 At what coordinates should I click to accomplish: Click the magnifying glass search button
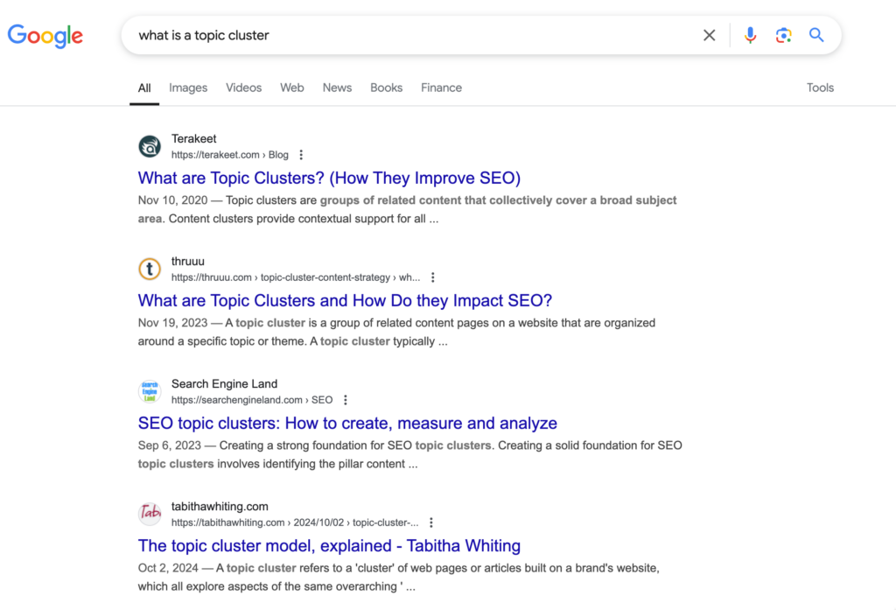click(x=816, y=36)
